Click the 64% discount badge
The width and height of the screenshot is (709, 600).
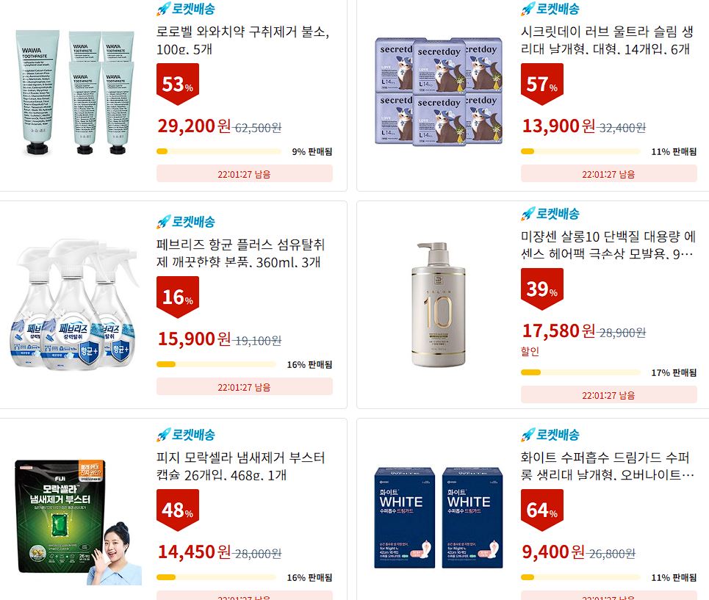click(x=542, y=510)
